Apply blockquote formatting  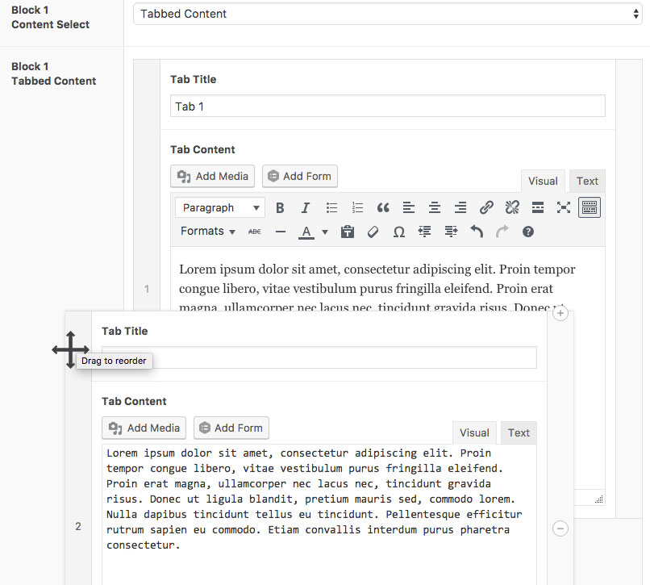tap(383, 207)
